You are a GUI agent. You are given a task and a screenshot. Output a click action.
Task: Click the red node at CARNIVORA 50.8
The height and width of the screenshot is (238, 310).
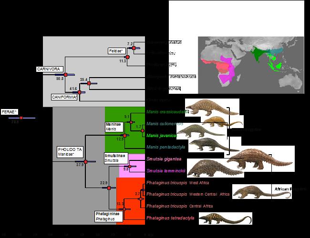pyautogui.click(x=66, y=74)
